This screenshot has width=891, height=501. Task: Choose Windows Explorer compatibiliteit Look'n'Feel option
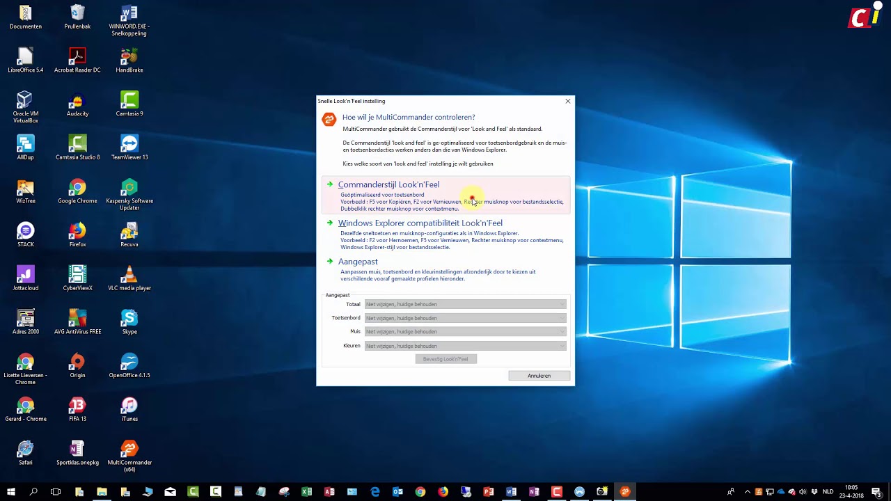coord(445,234)
